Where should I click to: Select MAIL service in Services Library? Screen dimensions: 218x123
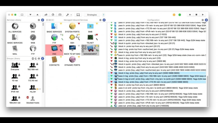coord(15,50)
